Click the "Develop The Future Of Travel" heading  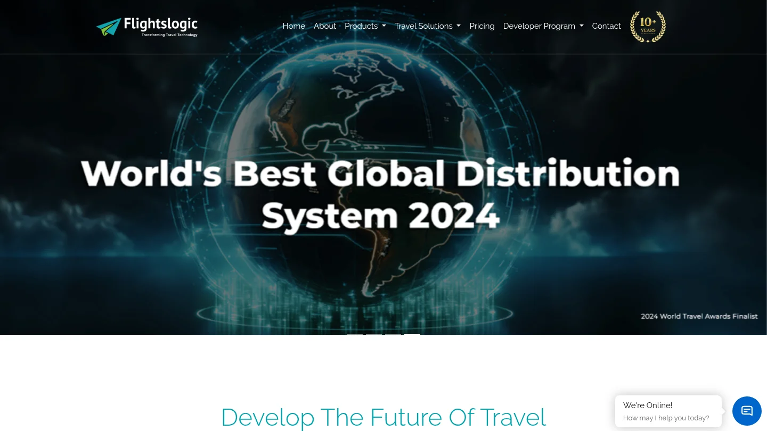coord(383,417)
